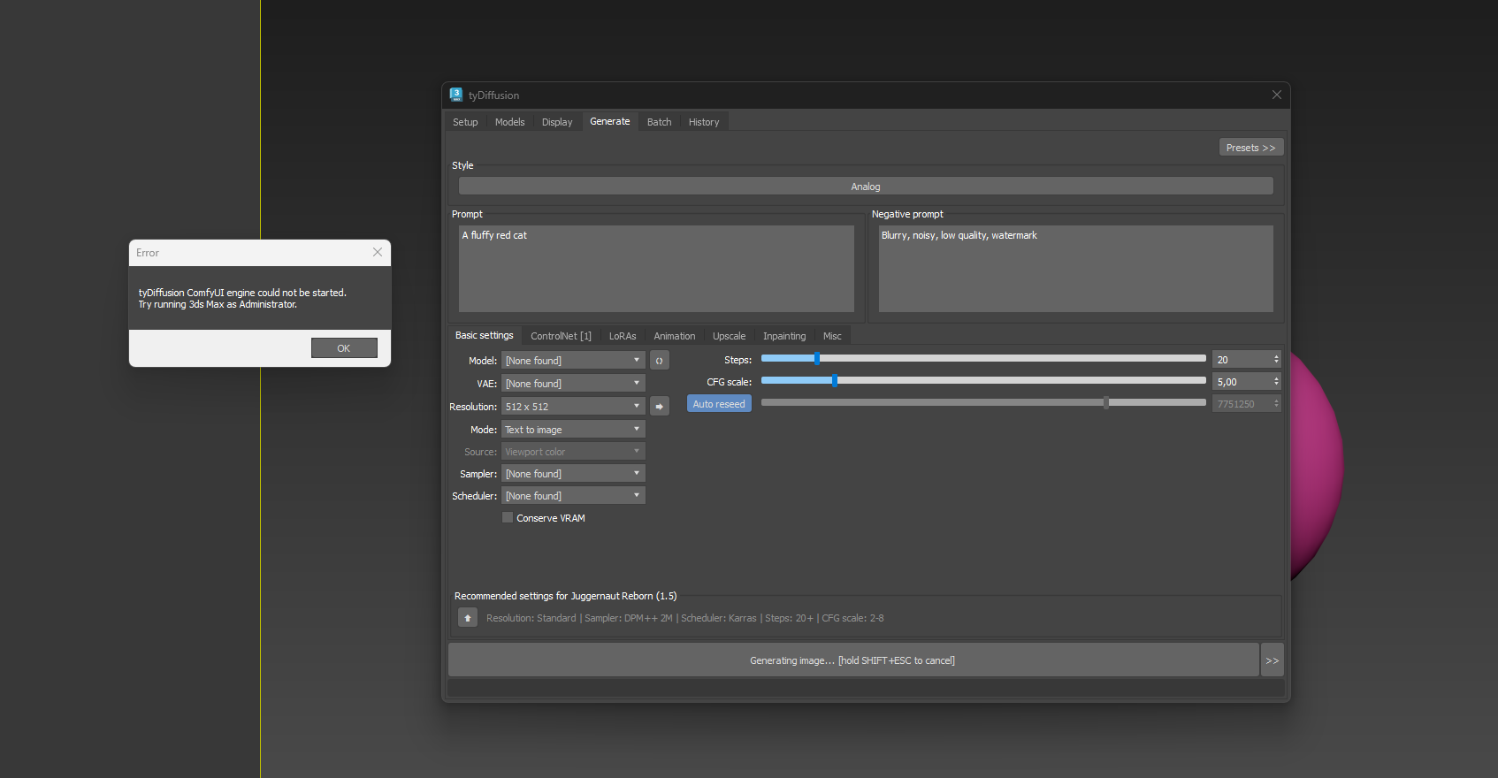Click the tyDiffusion title bar app icon
Screen dimensions: 1498x778
pos(456,95)
